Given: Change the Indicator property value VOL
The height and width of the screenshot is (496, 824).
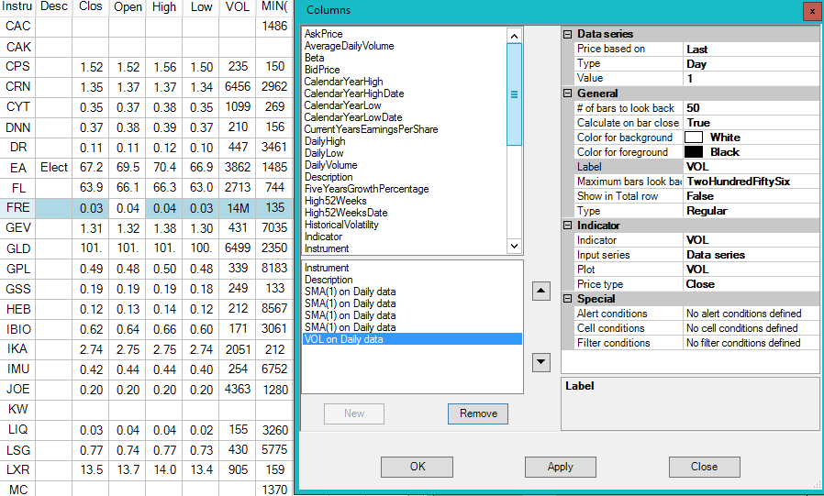Looking at the screenshot, I should (751, 240).
